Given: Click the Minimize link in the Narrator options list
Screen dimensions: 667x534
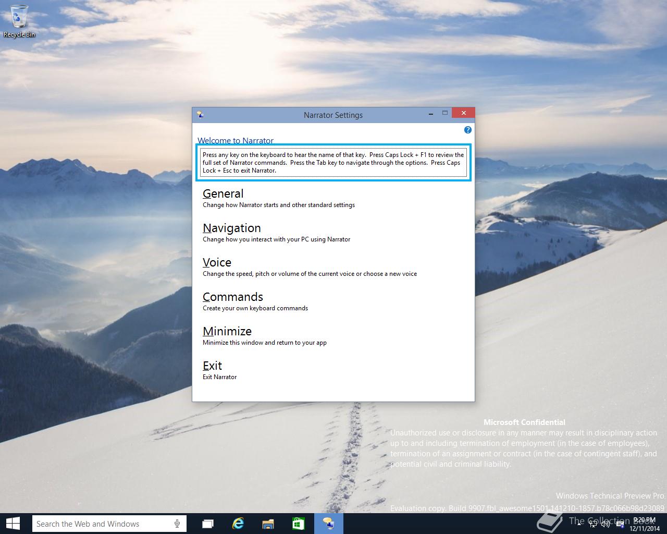Looking at the screenshot, I should click(x=227, y=331).
